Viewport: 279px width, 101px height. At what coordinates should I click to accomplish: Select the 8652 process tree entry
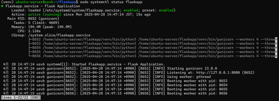click(x=152, y=39)
